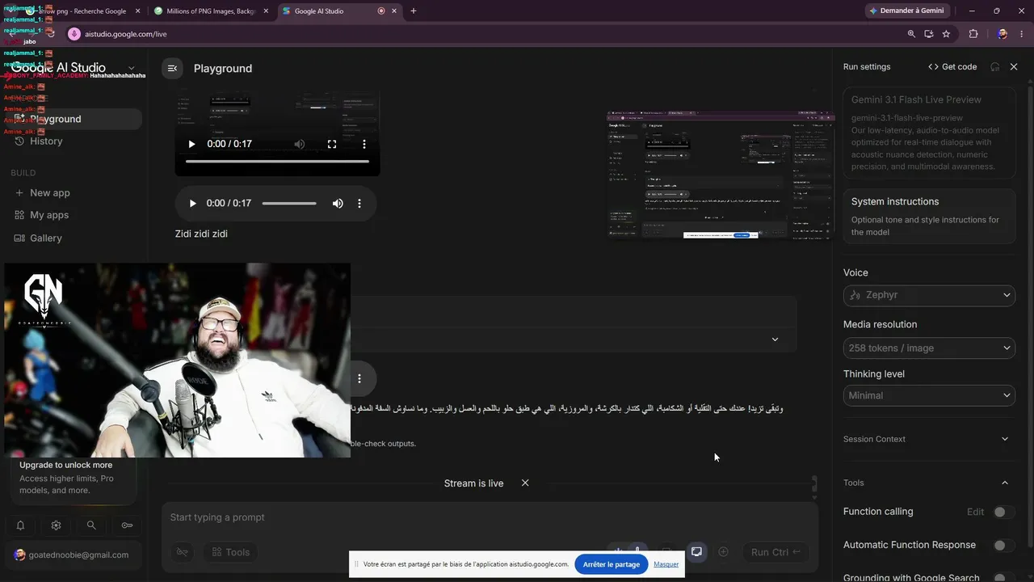Play the 0:17 audio clip

click(x=192, y=204)
